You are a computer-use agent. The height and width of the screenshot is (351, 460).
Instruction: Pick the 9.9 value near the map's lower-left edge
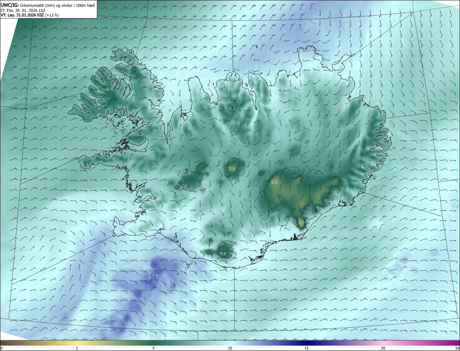[x=78, y=321]
